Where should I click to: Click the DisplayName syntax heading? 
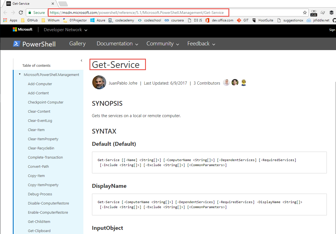109,186
